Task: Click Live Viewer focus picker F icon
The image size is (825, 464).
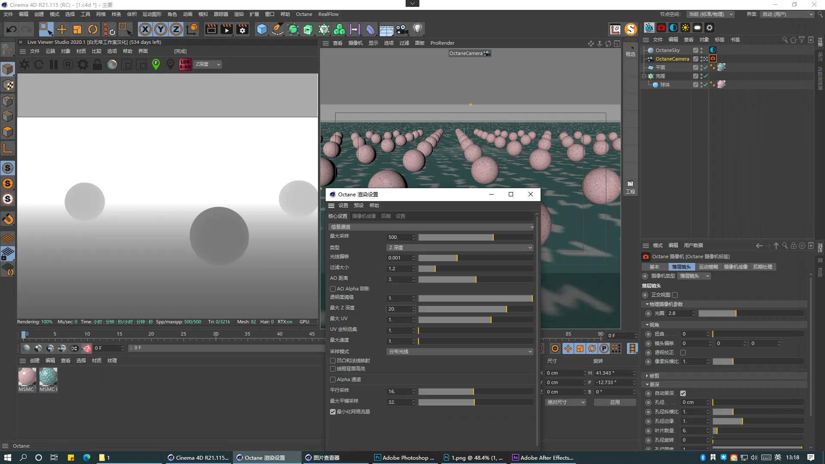Action: pyautogui.click(x=156, y=64)
